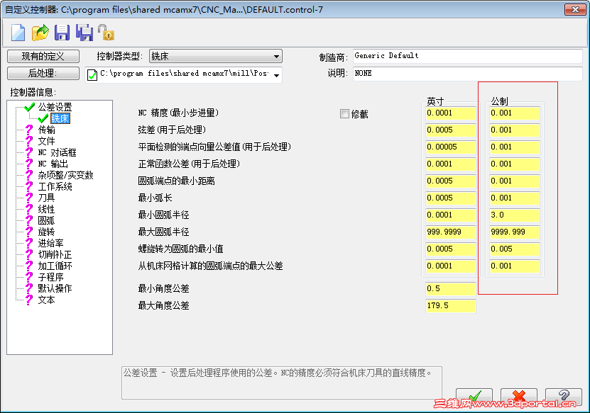This screenshot has width=590, height=413.
Task: Click green checkmark icon beside 公差设置
Action: point(29,108)
